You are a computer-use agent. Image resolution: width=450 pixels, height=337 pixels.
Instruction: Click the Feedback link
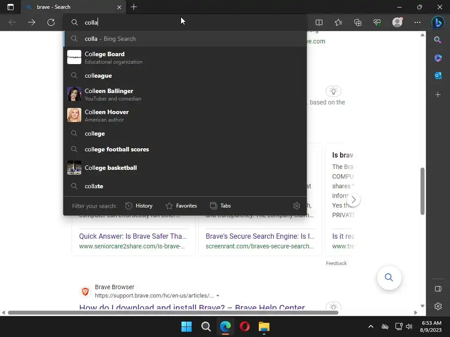point(336,263)
